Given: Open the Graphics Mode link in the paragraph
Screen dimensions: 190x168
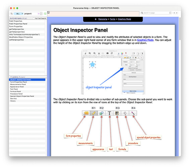Looking at the screenshot, I should point(145,40).
